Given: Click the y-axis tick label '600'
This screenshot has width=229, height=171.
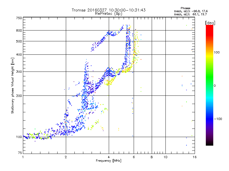Looking at the screenshot, I should click(19, 30).
